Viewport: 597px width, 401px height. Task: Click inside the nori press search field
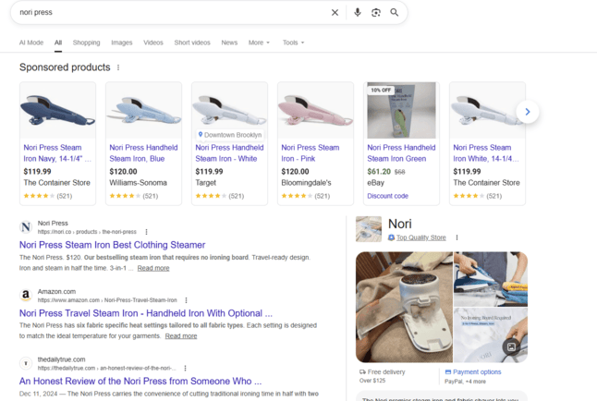tap(171, 13)
